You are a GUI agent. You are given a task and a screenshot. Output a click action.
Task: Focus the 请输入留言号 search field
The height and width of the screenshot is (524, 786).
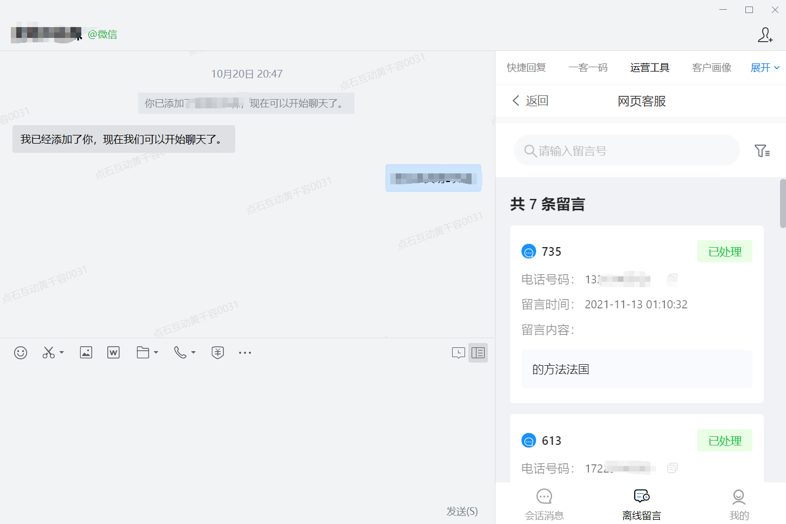point(627,151)
